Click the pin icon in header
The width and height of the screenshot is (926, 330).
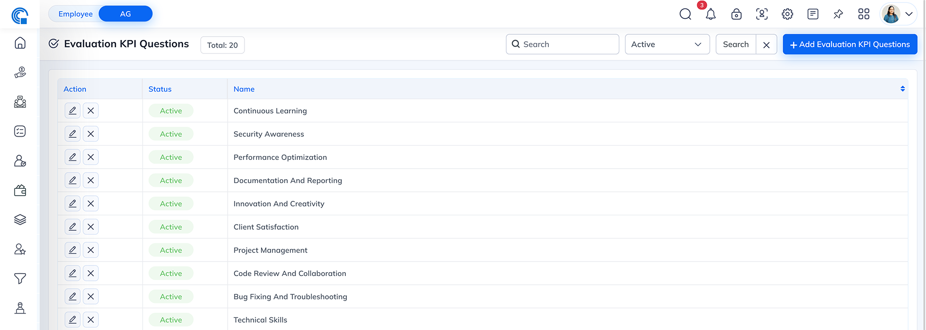tap(838, 14)
